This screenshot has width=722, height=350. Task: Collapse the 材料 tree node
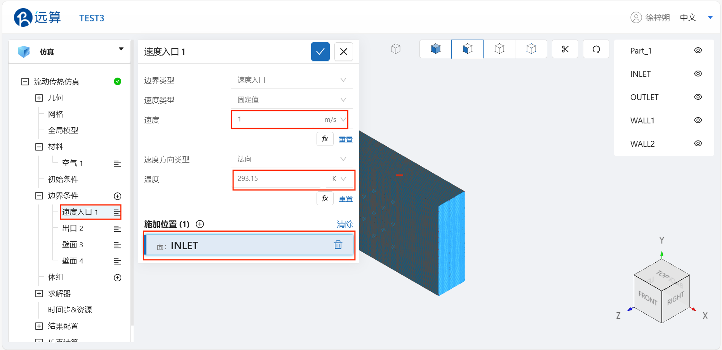[x=39, y=147]
